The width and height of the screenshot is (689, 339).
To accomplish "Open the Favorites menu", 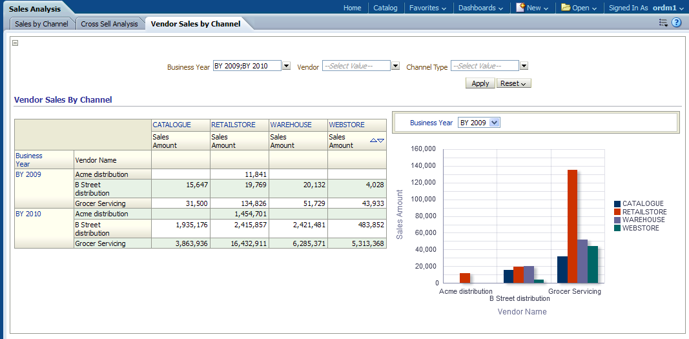I will (427, 8).
